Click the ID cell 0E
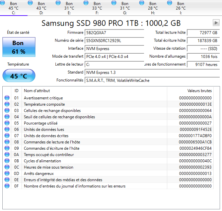 coord(16,180)
